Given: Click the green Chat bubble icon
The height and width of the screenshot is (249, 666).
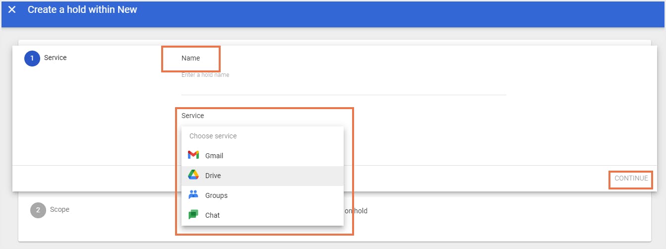Looking at the screenshot, I should [193, 215].
